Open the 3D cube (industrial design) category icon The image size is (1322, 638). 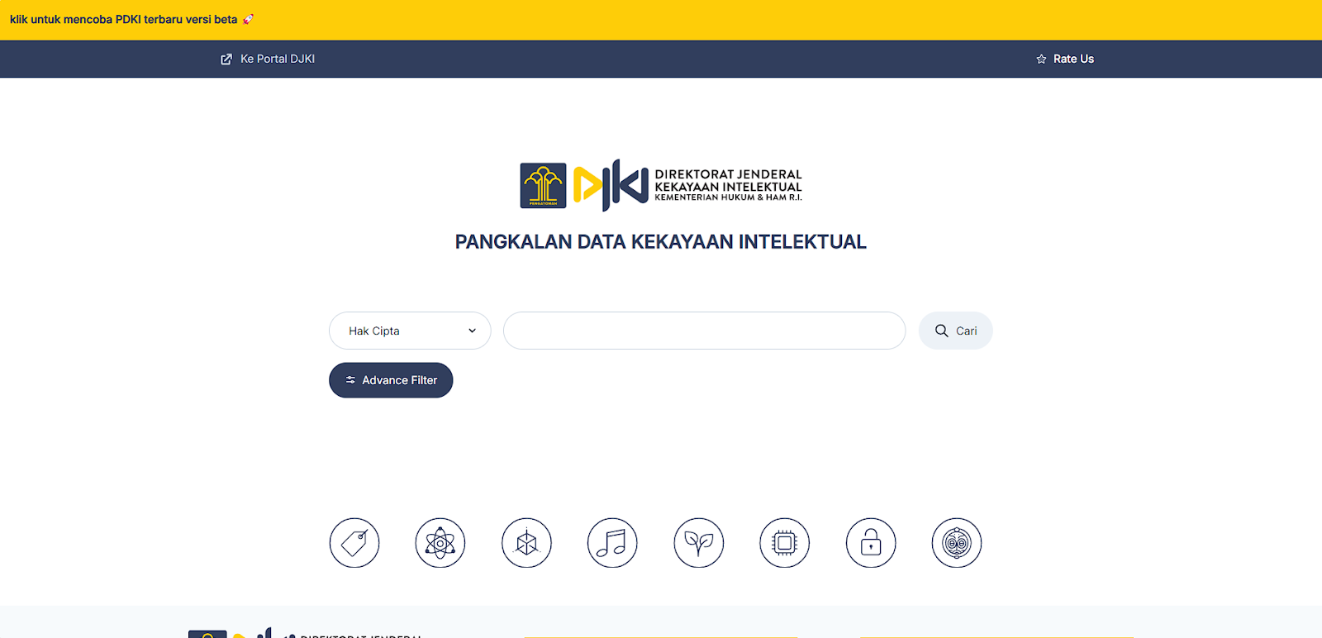526,543
